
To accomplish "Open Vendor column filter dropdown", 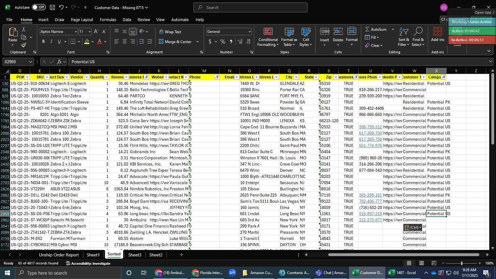I will (x=86, y=77).
